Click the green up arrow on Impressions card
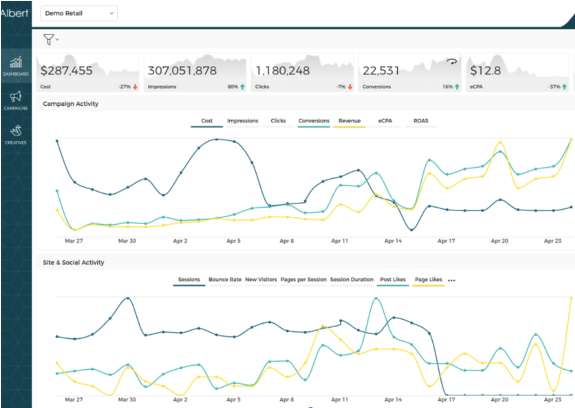The width and height of the screenshot is (575, 408). pos(243,87)
